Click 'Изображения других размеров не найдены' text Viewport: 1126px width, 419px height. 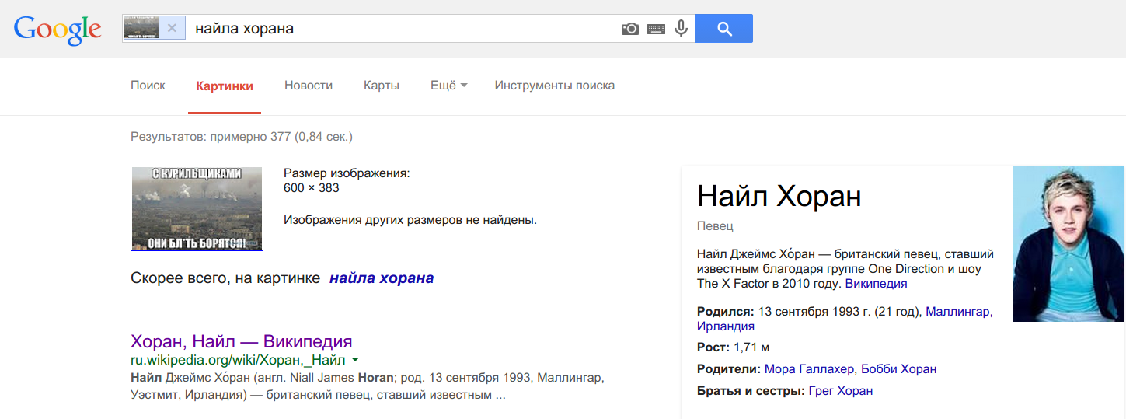point(410,220)
